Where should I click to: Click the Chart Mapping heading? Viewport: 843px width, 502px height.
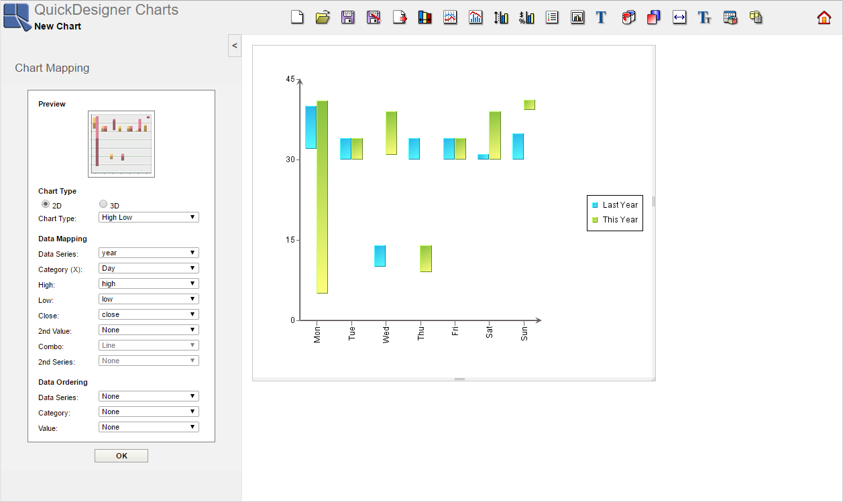[x=52, y=68]
